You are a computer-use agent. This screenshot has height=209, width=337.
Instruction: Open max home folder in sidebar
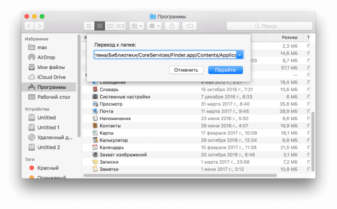(49, 48)
